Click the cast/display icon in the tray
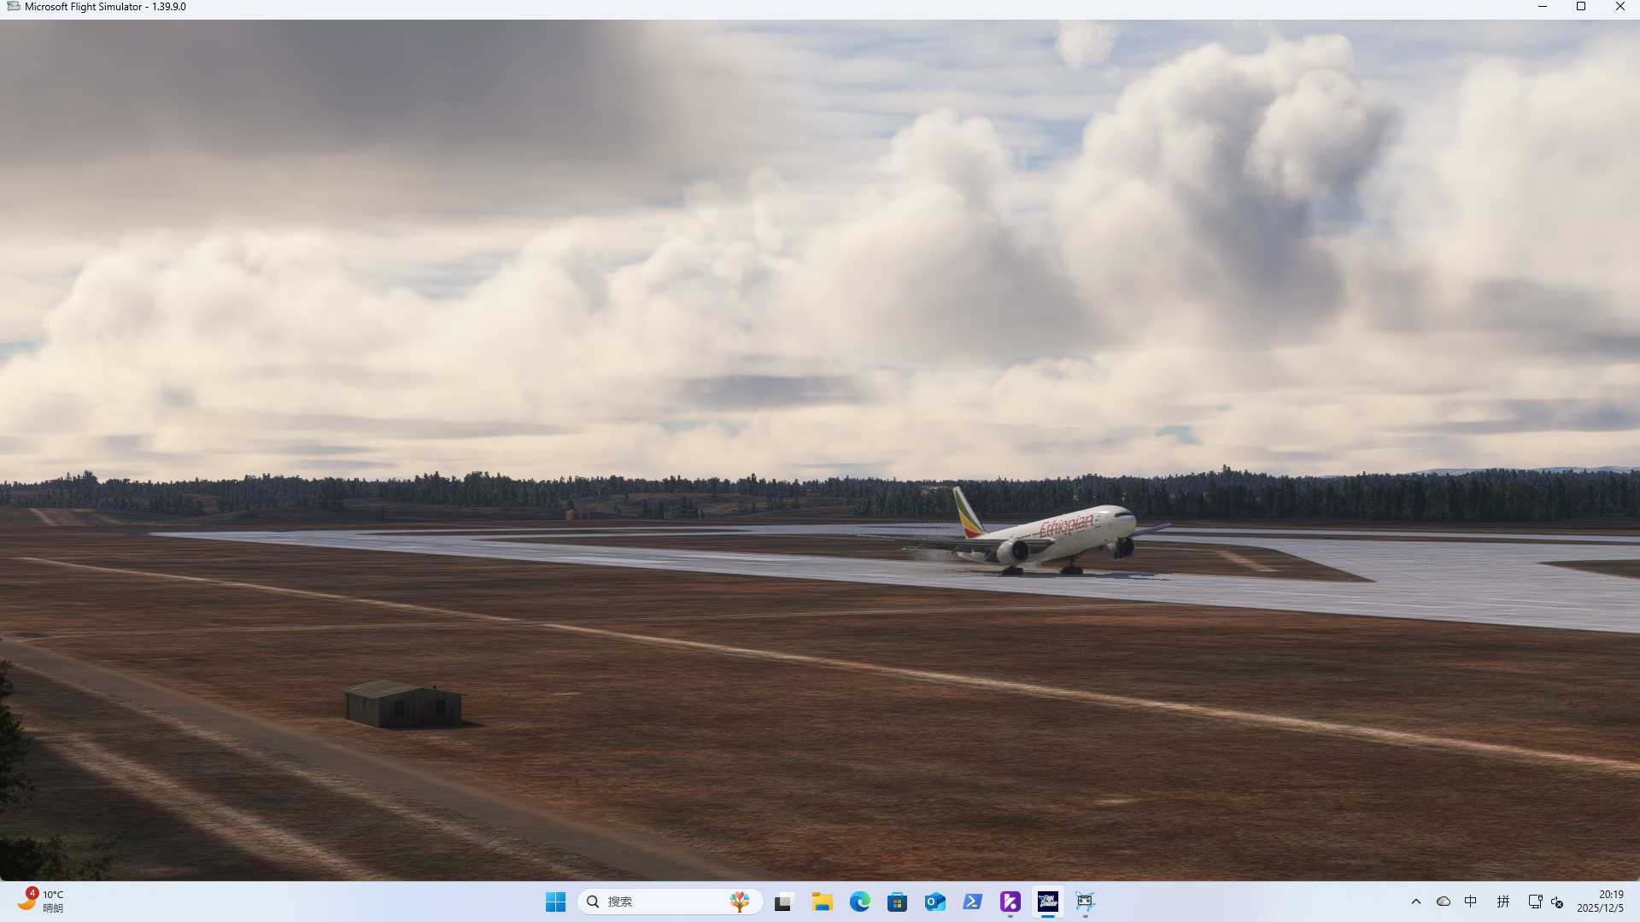 (x=1535, y=902)
